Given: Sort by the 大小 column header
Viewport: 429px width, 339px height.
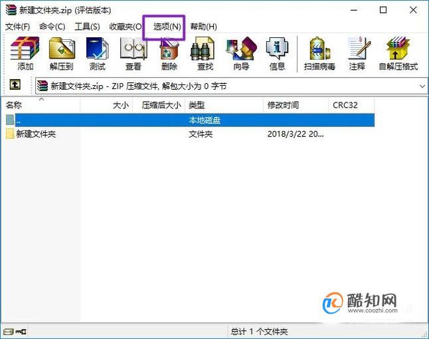Looking at the screenshot, I should (x=106, y=105).
